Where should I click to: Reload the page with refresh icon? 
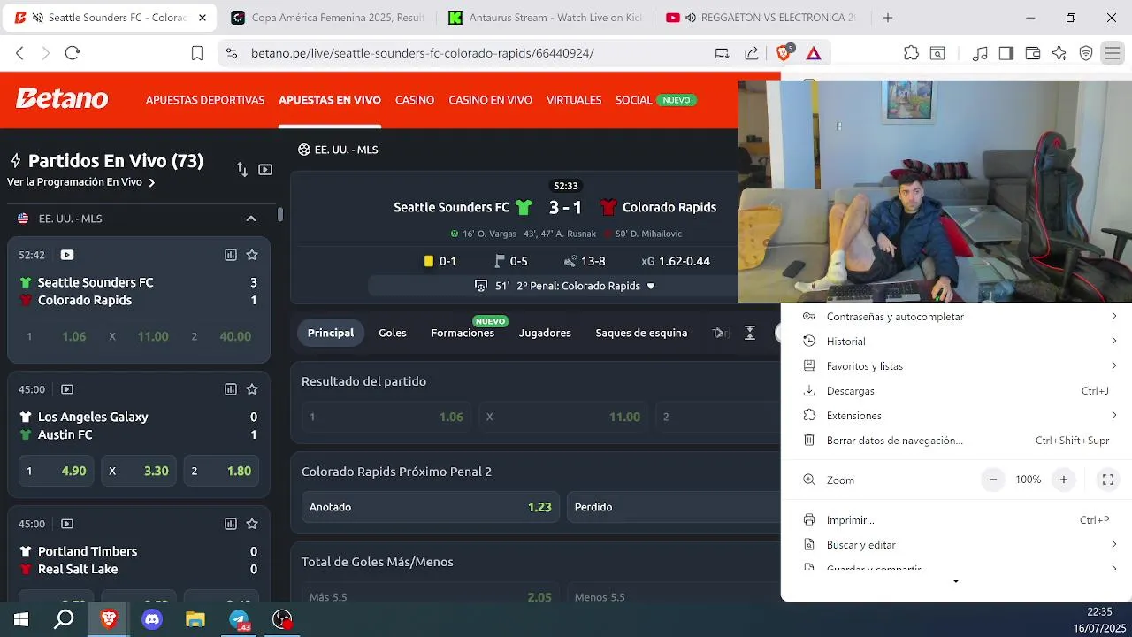pyautogui.click(x=73, y=53)
